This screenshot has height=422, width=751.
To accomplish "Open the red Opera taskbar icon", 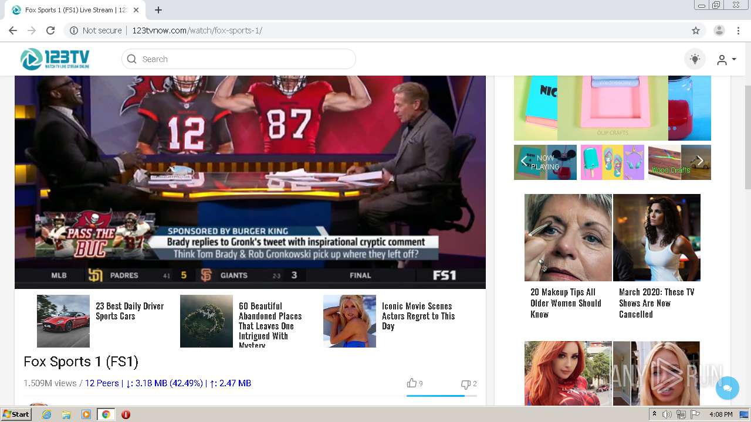I will 126,414.
